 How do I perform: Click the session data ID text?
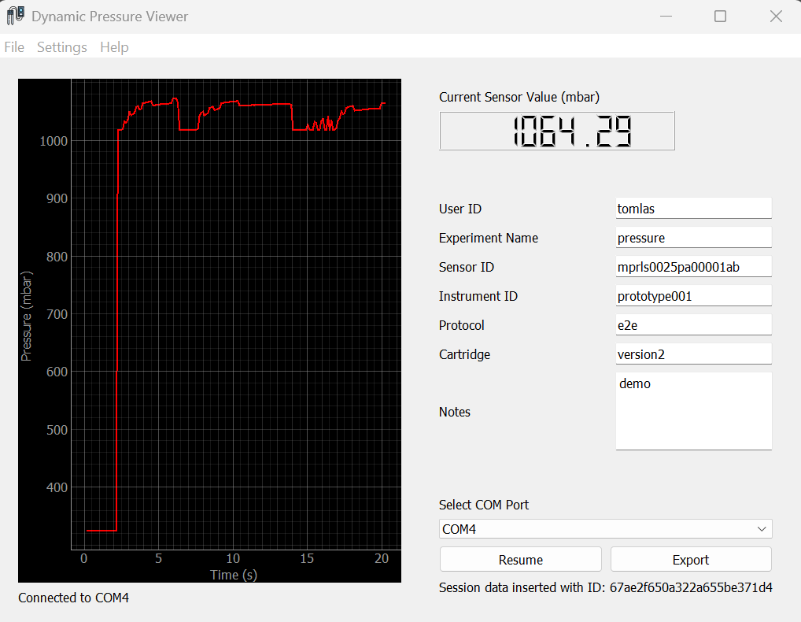pyautogui.click(x=604, y=587)
